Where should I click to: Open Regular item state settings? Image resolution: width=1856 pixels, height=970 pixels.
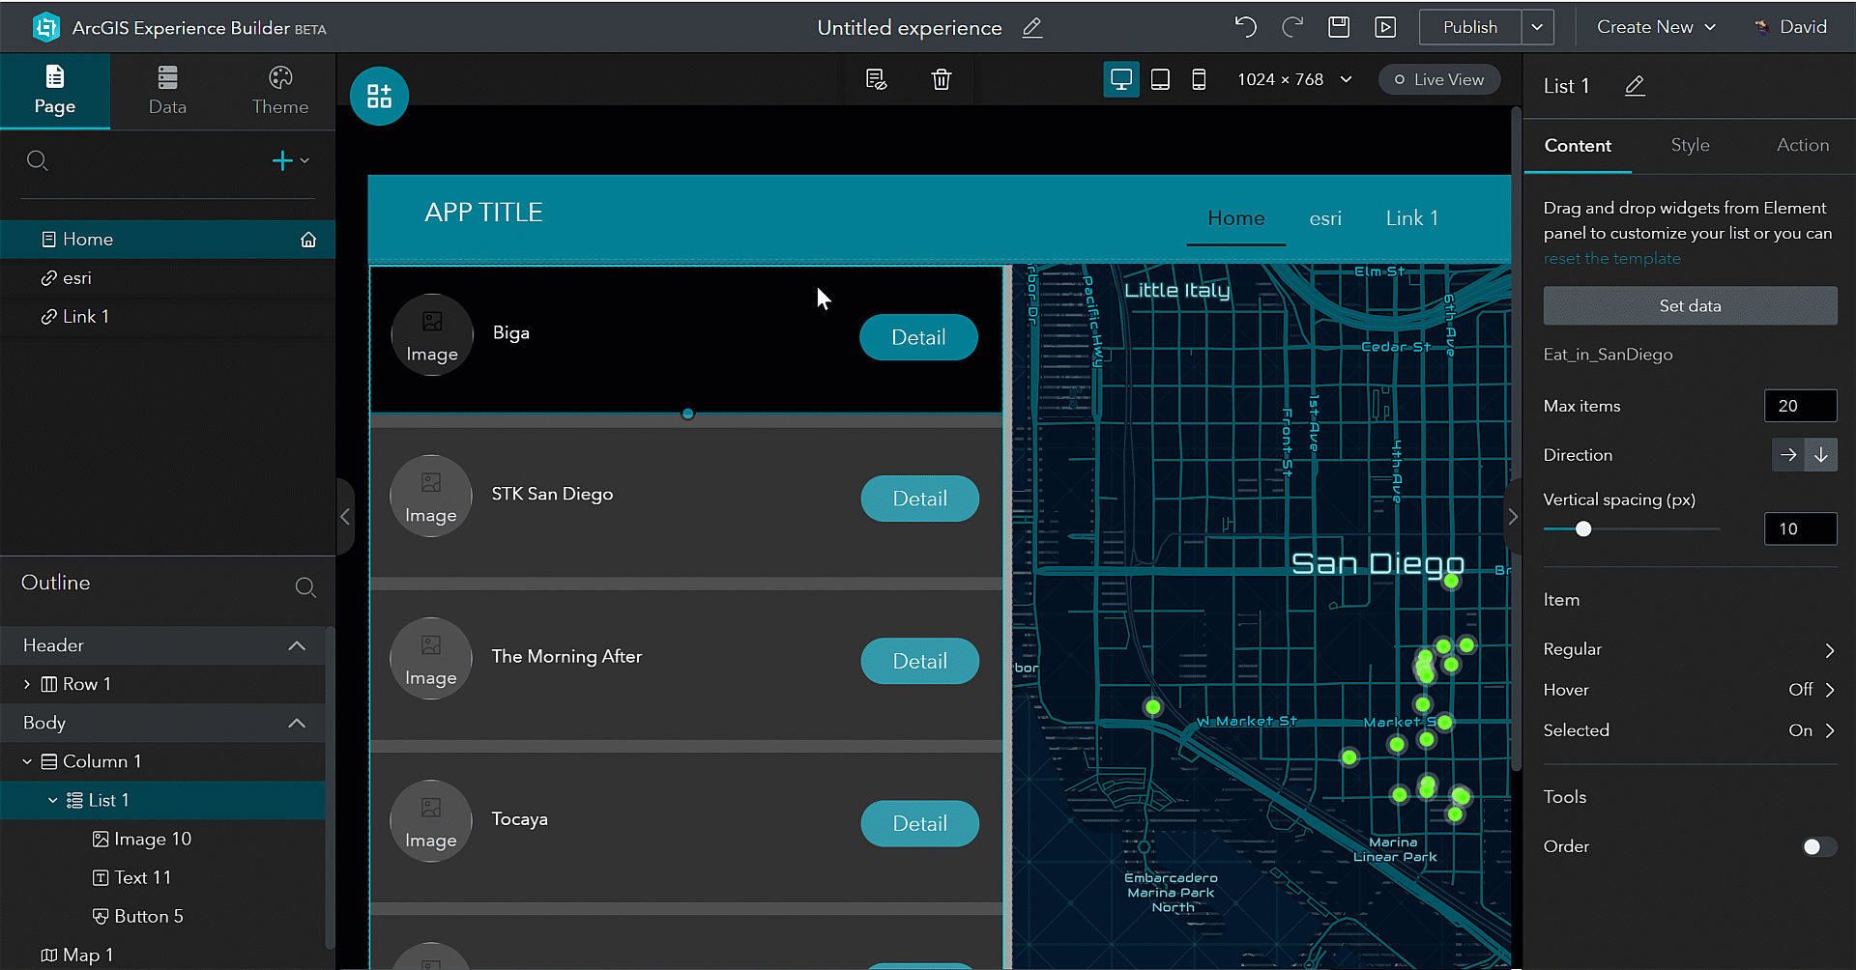point(1690,649)
